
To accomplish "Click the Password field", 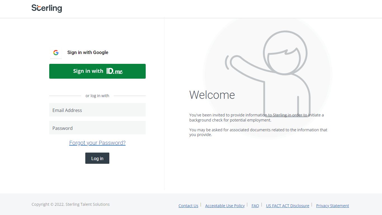I will 97,128.
